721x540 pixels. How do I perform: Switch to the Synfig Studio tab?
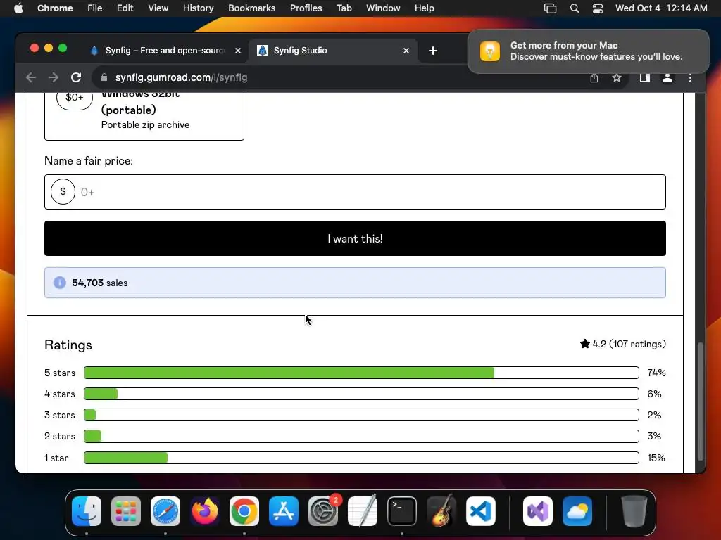click(x=333, y=51)
